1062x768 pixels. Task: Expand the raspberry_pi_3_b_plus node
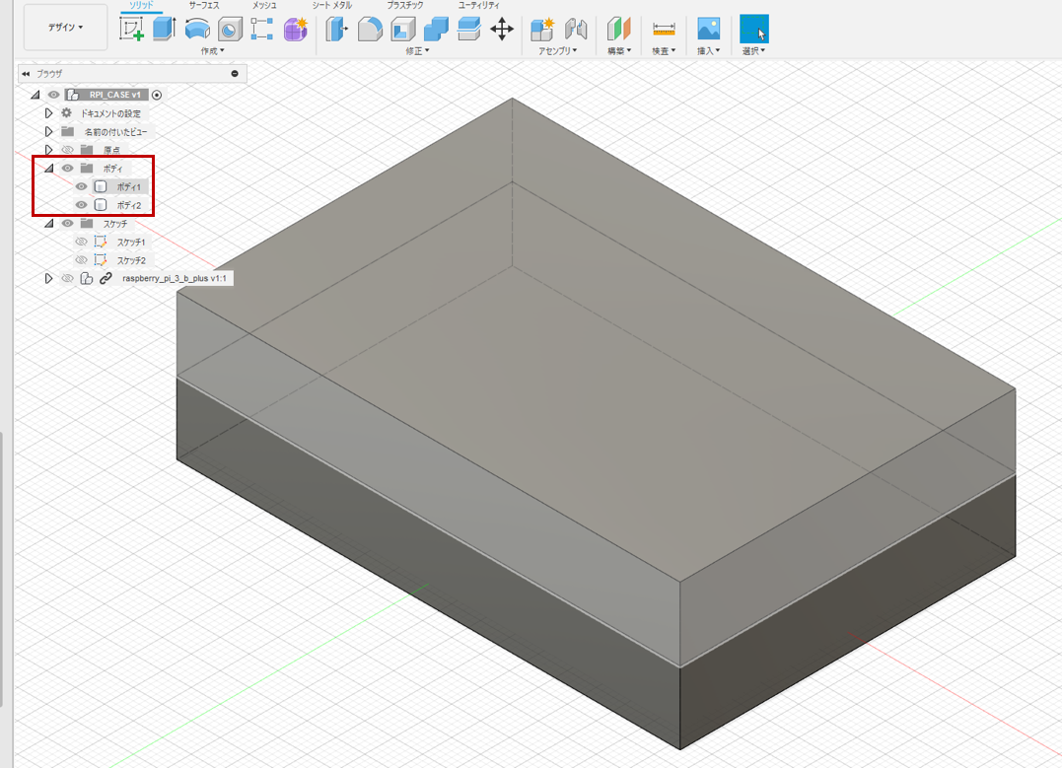(48, 278)
